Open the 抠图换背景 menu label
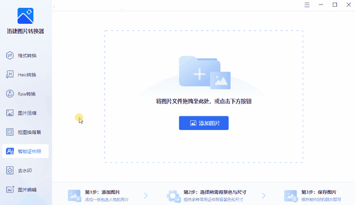The height and width of the screenshot is (205, 355). click(x=29, y=132)
